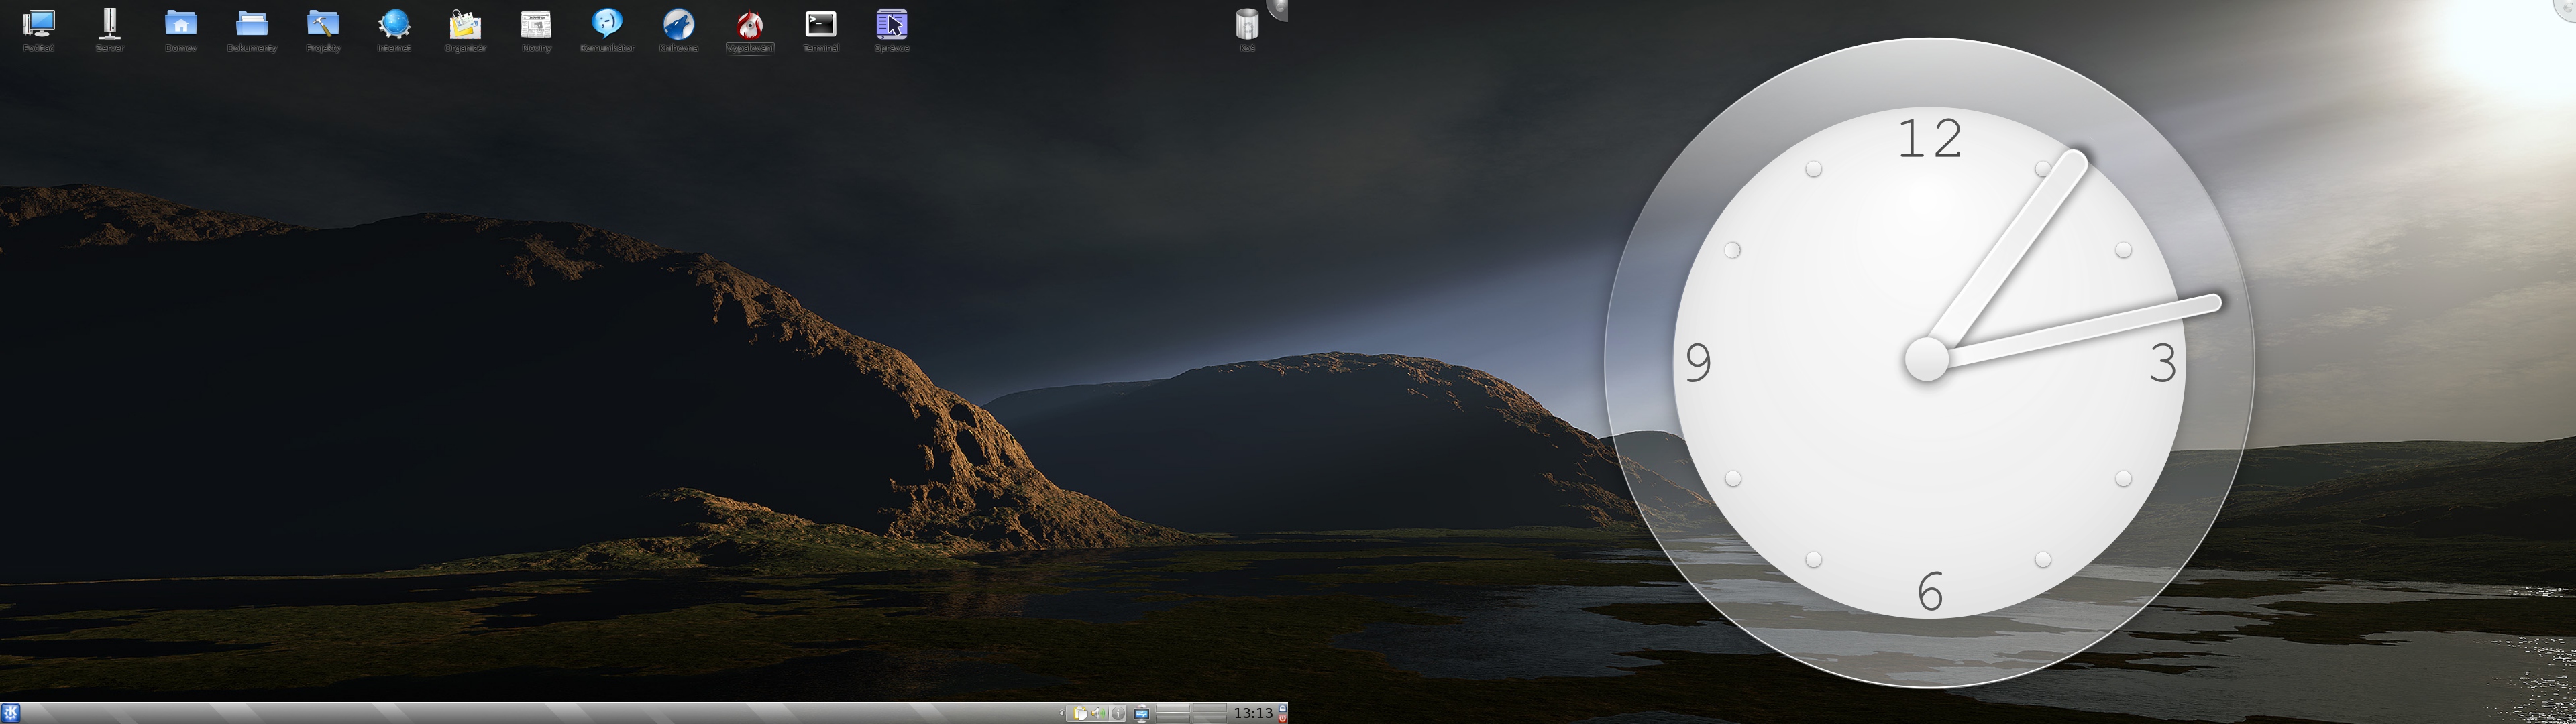Switch to the bottom-left virtual desktop in pager

[x=1173, y=719]
